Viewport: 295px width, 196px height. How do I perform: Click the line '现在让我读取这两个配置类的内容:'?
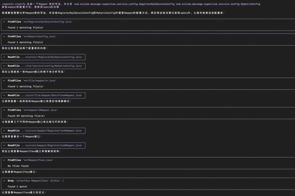25,48
